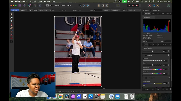Click the Saturation slider handle

[155, 69]
